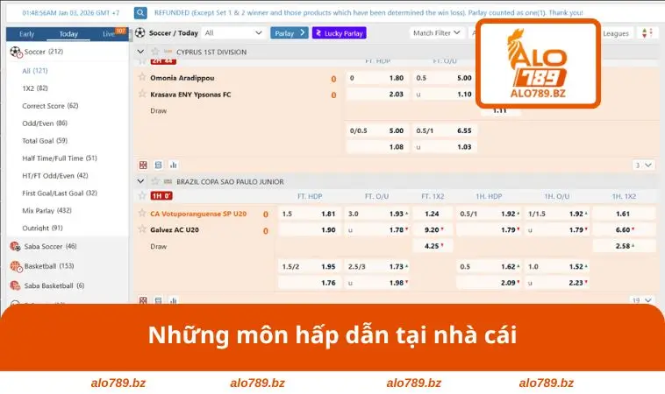Viewport: 665px width, 394px height.
Task: Click the CA Votuporanguense SP U20 team name
Action: click(x=198, y=214)
